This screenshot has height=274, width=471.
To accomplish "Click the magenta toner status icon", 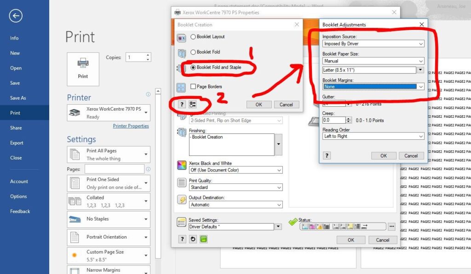I will 312,226.
